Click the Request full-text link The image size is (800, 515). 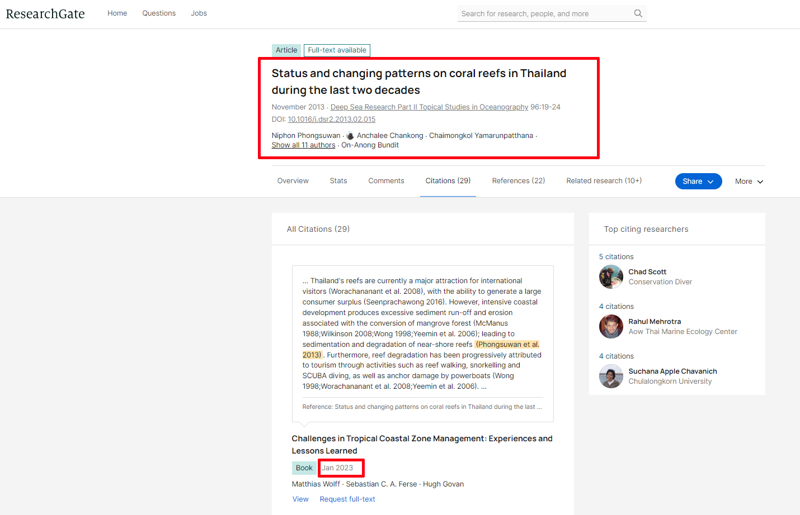pyautogui.click(x=347, y=499)
